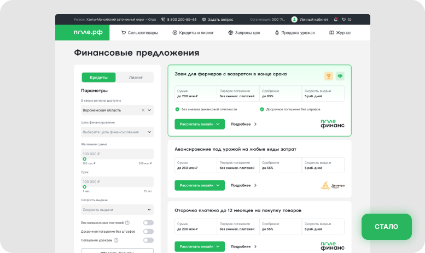
Task: Open the Запросы цен menu item
Action: (244, 32)
